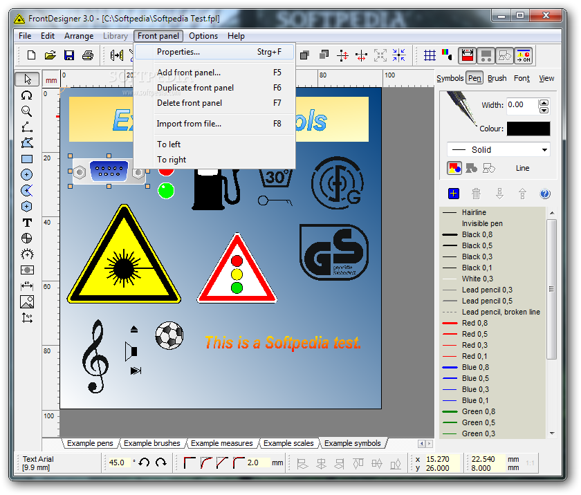Click the mirror horizontally icon
The height and width of the screenshot is (495, 581).
click(x=117, y=55)
